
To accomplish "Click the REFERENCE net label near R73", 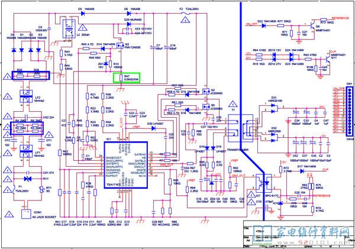I will [x=340, y=18].
